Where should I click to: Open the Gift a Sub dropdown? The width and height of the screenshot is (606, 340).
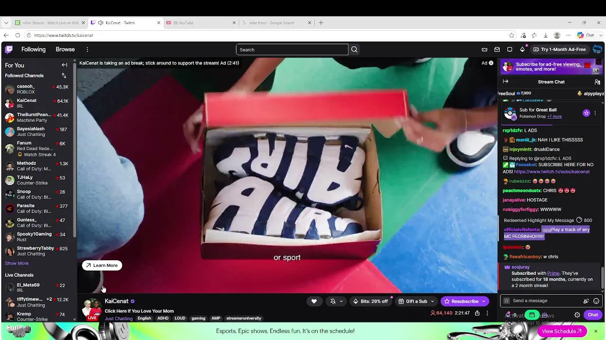tap(416, 301)
